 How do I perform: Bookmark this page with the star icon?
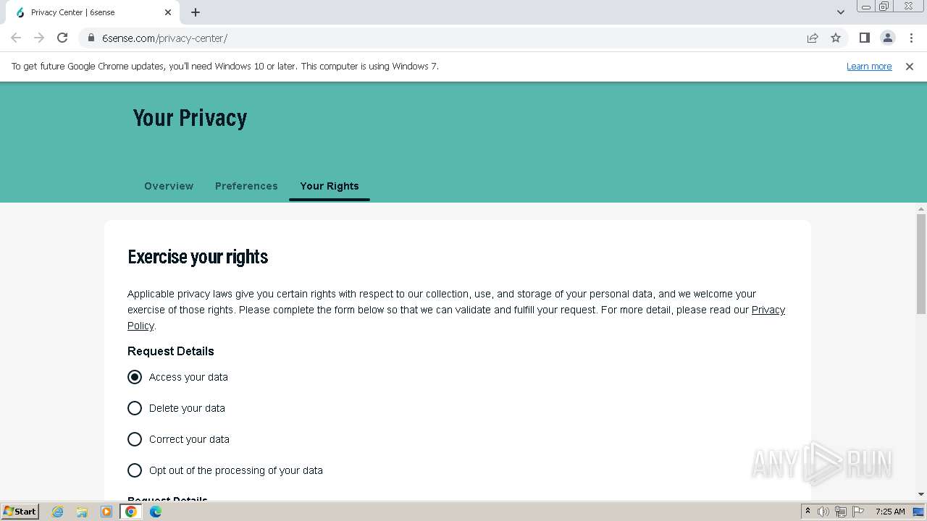click(836, 38)
